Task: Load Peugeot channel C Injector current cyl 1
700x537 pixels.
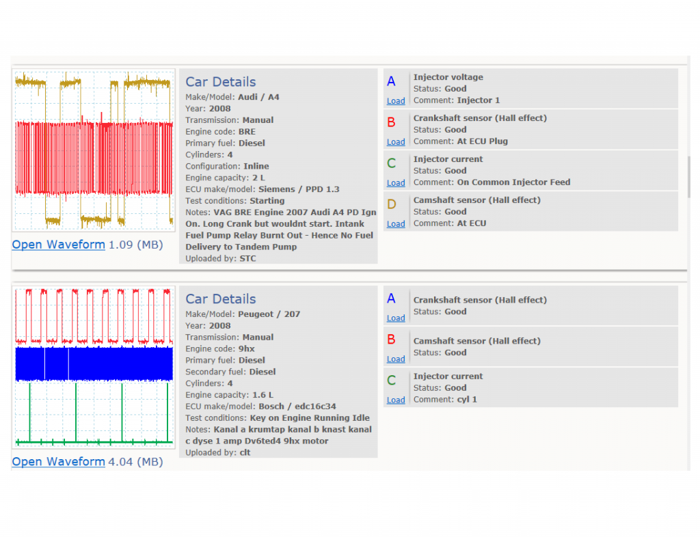Action: (396, 400)
